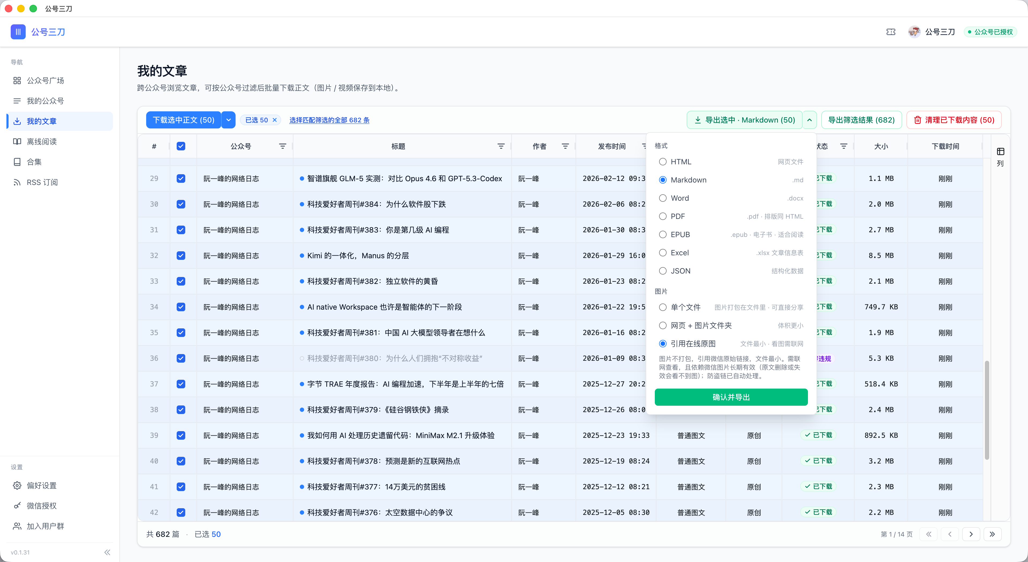The image size is (1028, 562).
Task: Select JSON format radio button
Action: [x=663, y=271]
